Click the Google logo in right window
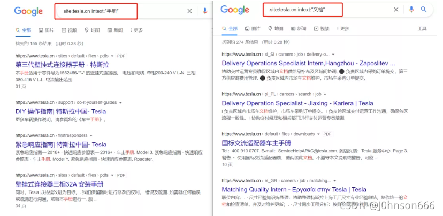Screen dimensions: 443x216 pos(235,10)
